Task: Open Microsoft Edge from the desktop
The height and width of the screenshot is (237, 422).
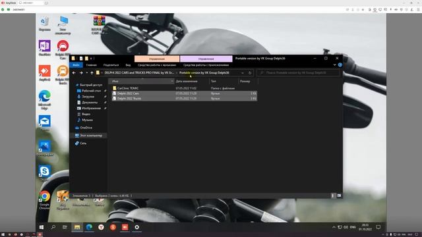Action: pos(44,100)
